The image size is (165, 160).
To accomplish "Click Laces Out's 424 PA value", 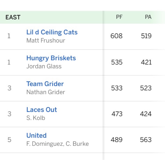I will [x=146, y=114].
